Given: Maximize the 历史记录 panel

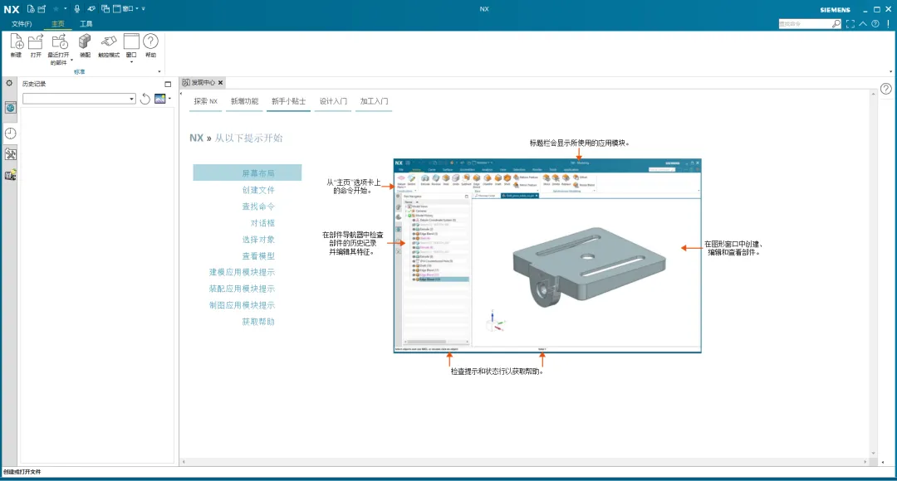Looking at the screenshot, I should click(x=168, y=84).
